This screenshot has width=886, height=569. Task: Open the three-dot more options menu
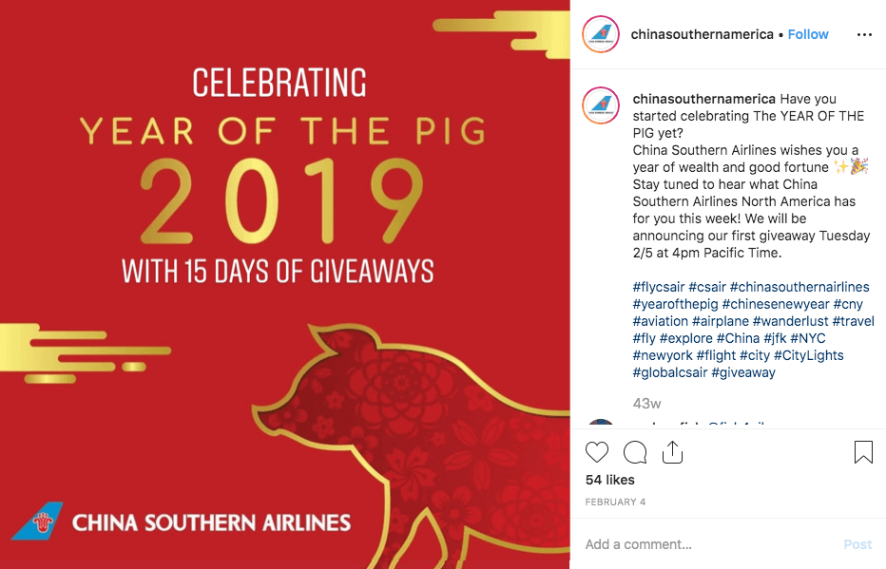[x=863, y=35]
